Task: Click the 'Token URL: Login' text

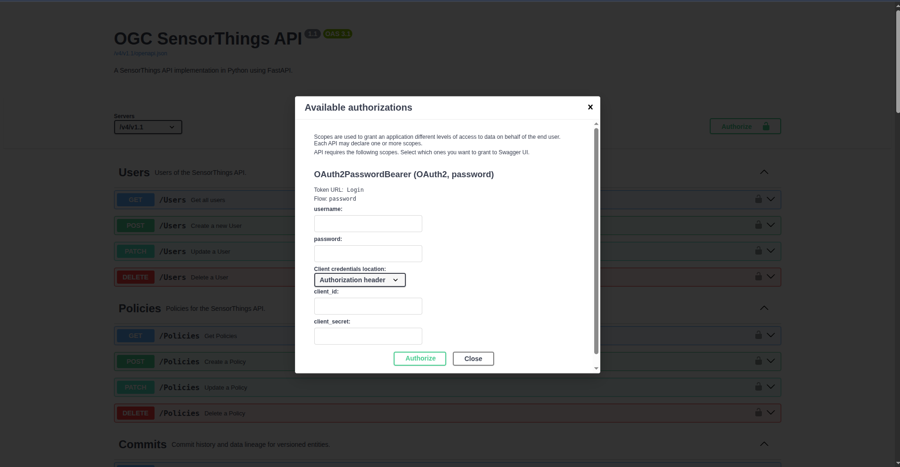Action: coord(339,190)
